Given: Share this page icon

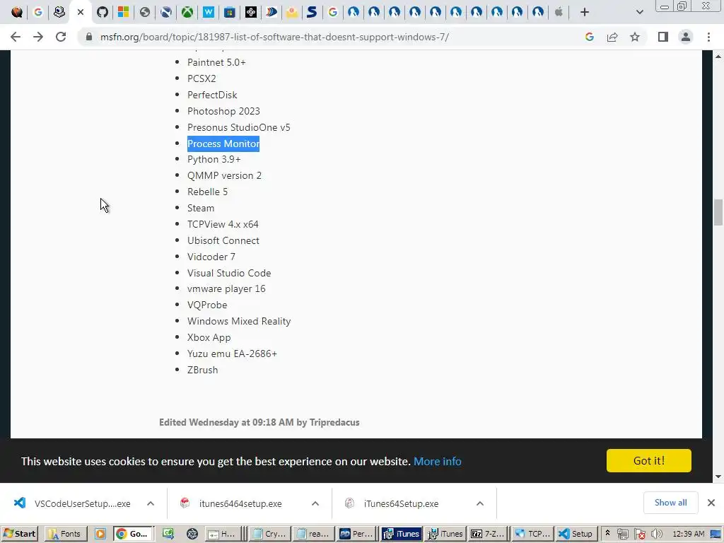Looking at the screenshot, I should 612,37.
